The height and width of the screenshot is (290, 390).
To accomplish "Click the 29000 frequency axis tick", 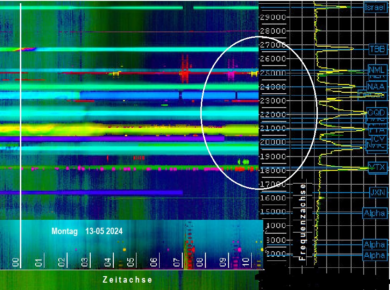I will click(x=273, y=17).
